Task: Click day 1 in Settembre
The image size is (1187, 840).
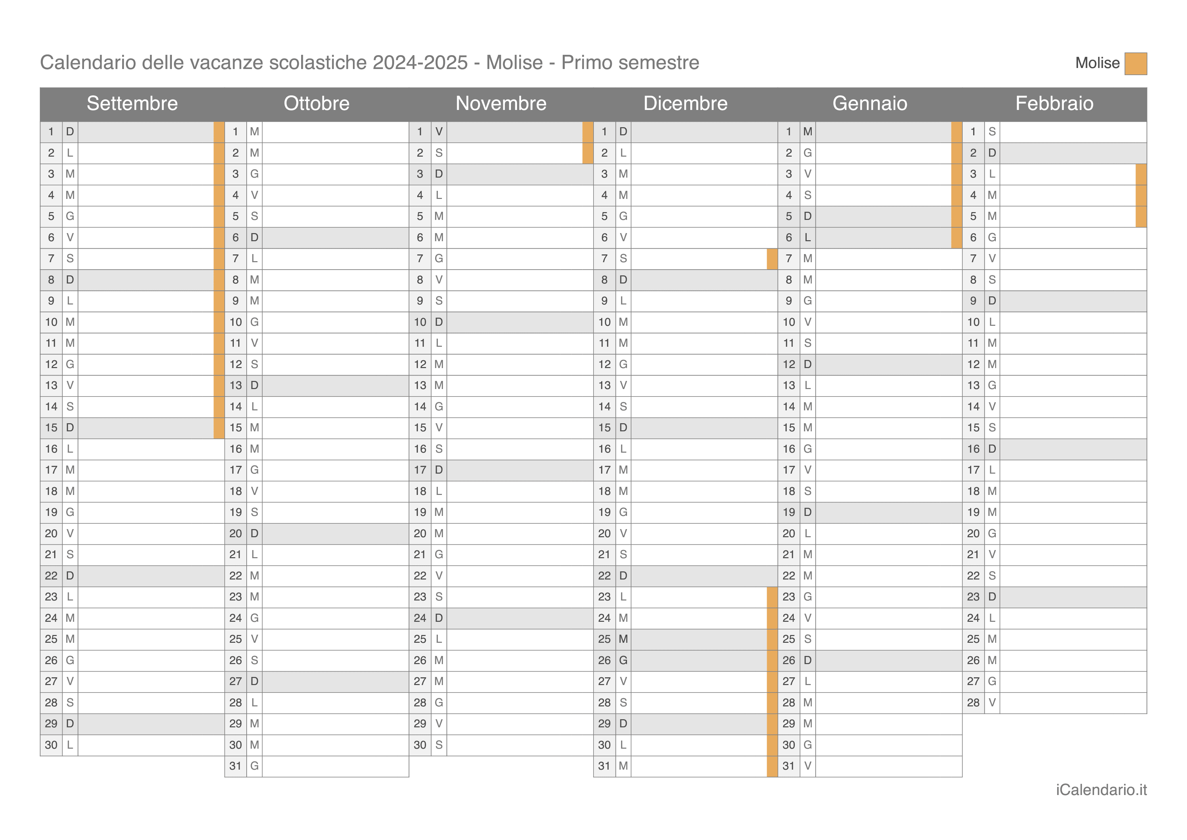Action: click(51, 132)
